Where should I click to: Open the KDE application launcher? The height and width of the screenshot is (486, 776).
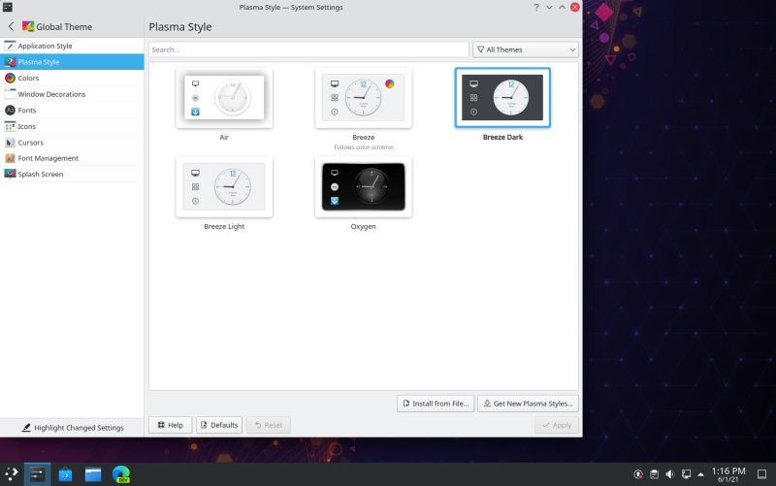[x=11, y=474]
